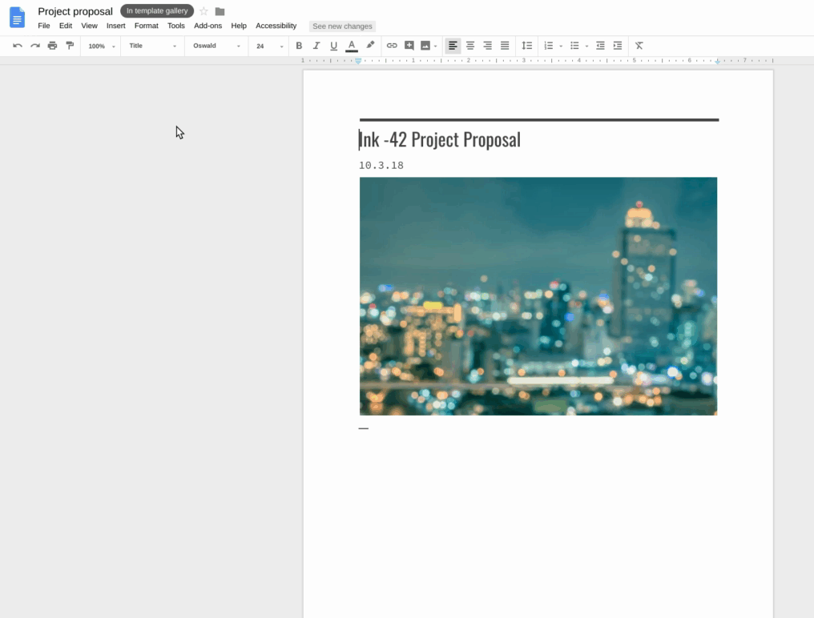Open the Add-ons menu
814x618 pixels.
208,26
